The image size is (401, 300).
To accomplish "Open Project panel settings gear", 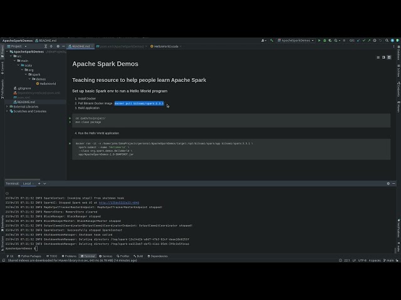I will [x=58, y=46].
